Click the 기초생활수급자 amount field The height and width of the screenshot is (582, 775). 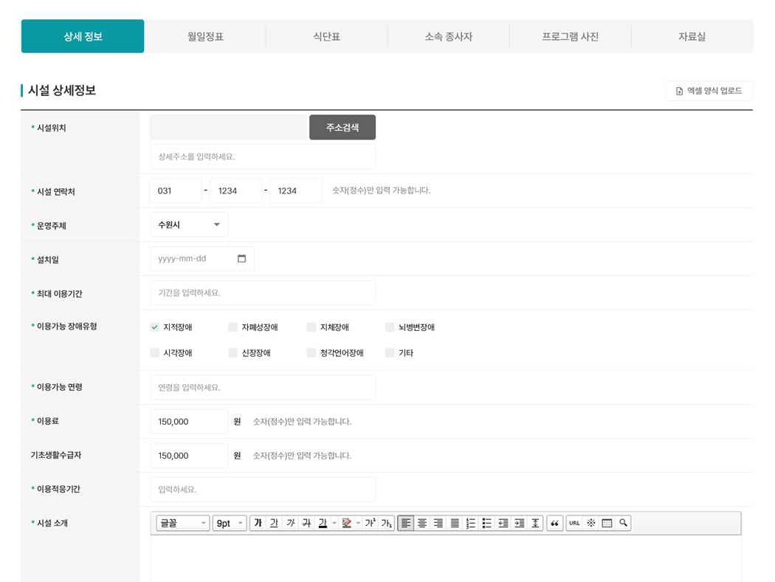point(189,456)
